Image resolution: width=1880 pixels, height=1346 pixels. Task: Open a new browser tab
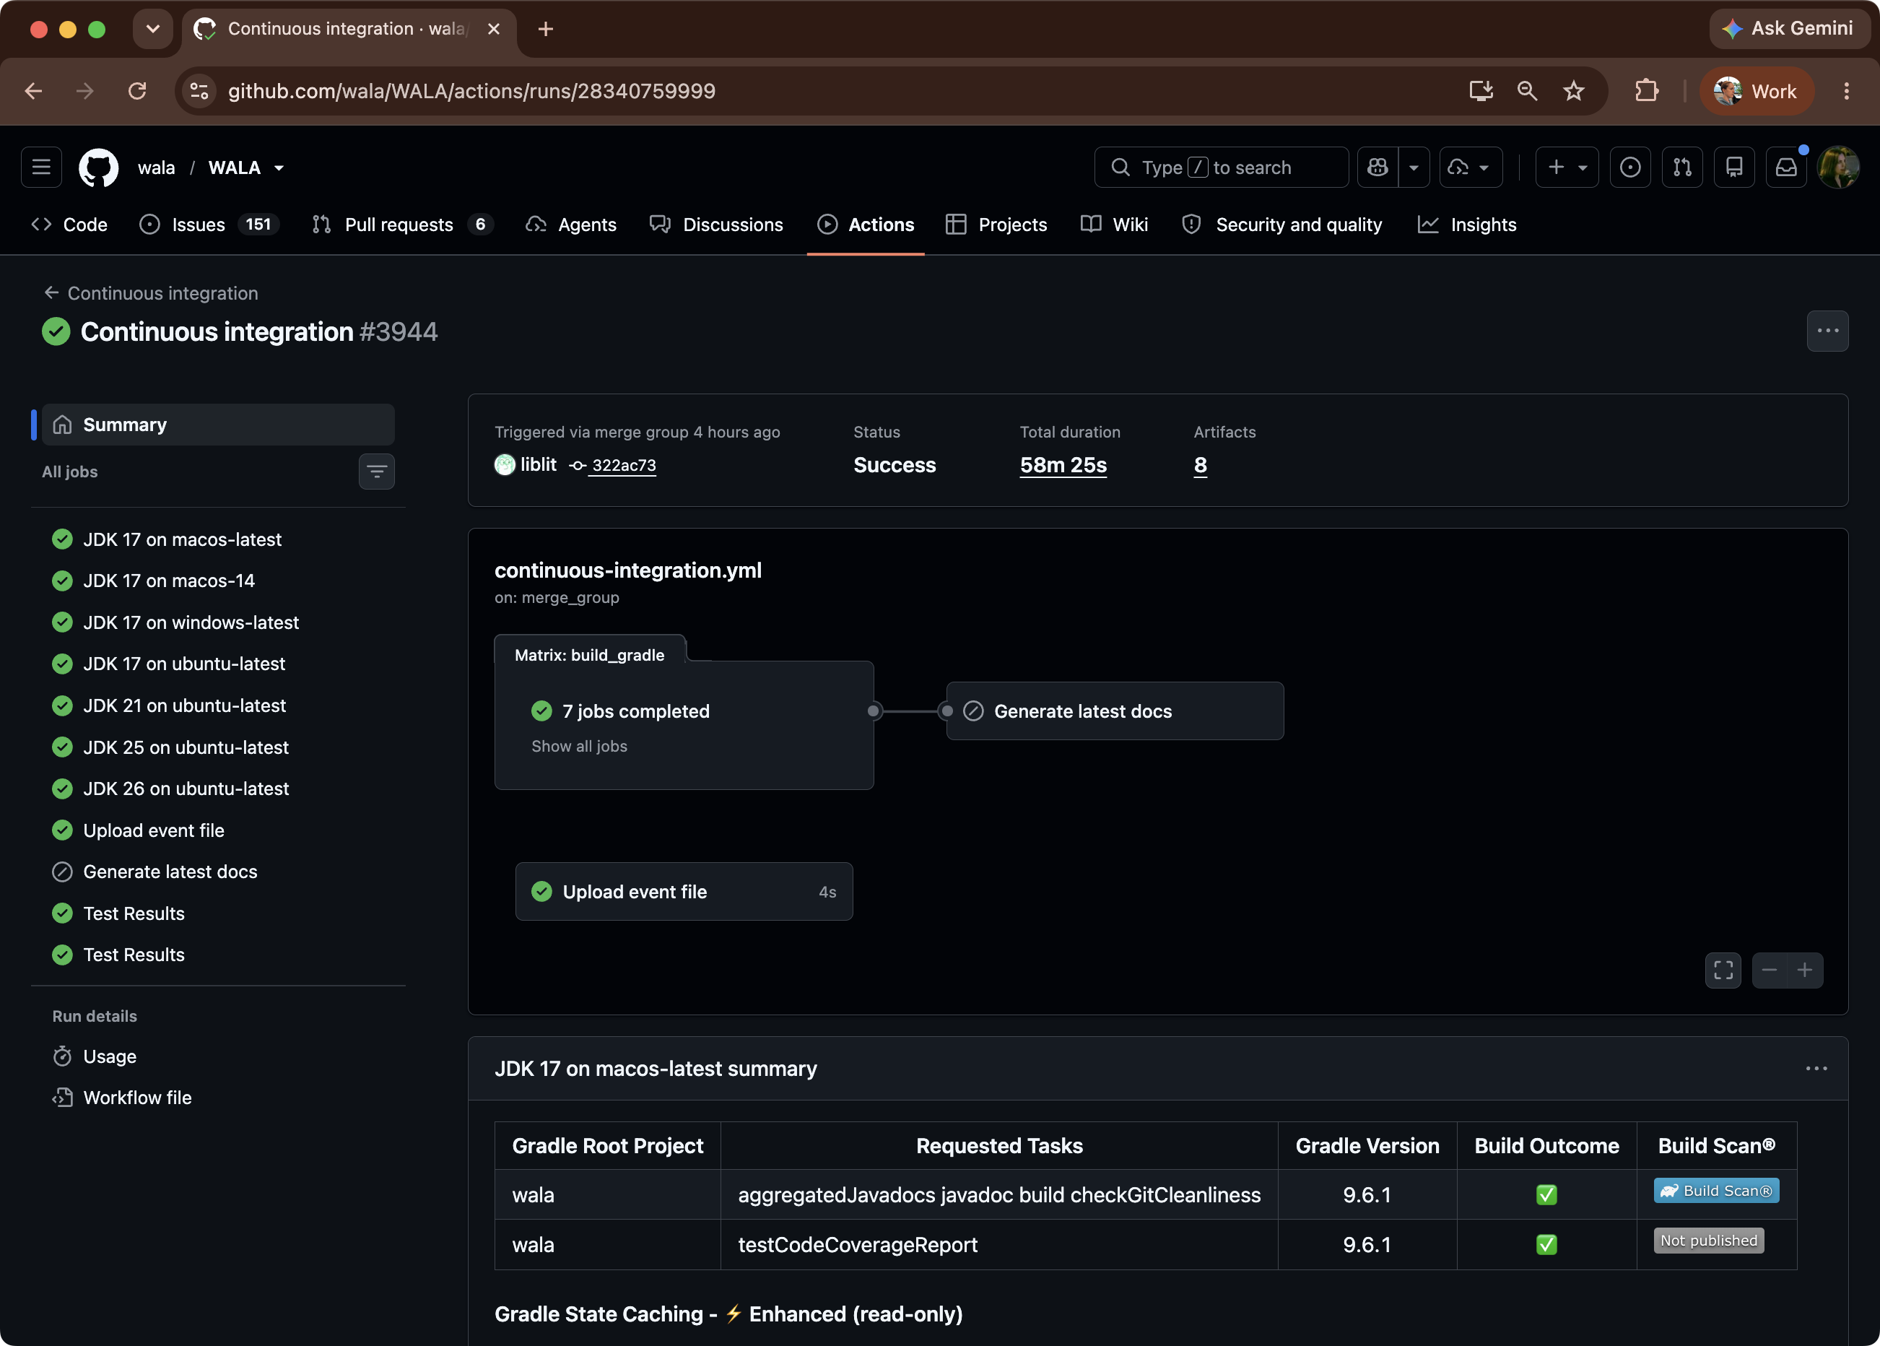pyautogui.click(x=545, y=29)
